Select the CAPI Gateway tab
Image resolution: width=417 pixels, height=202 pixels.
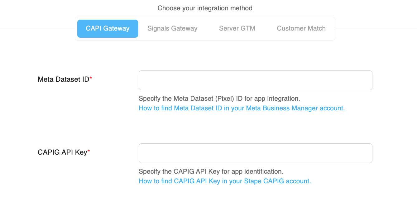pos(108,28)
